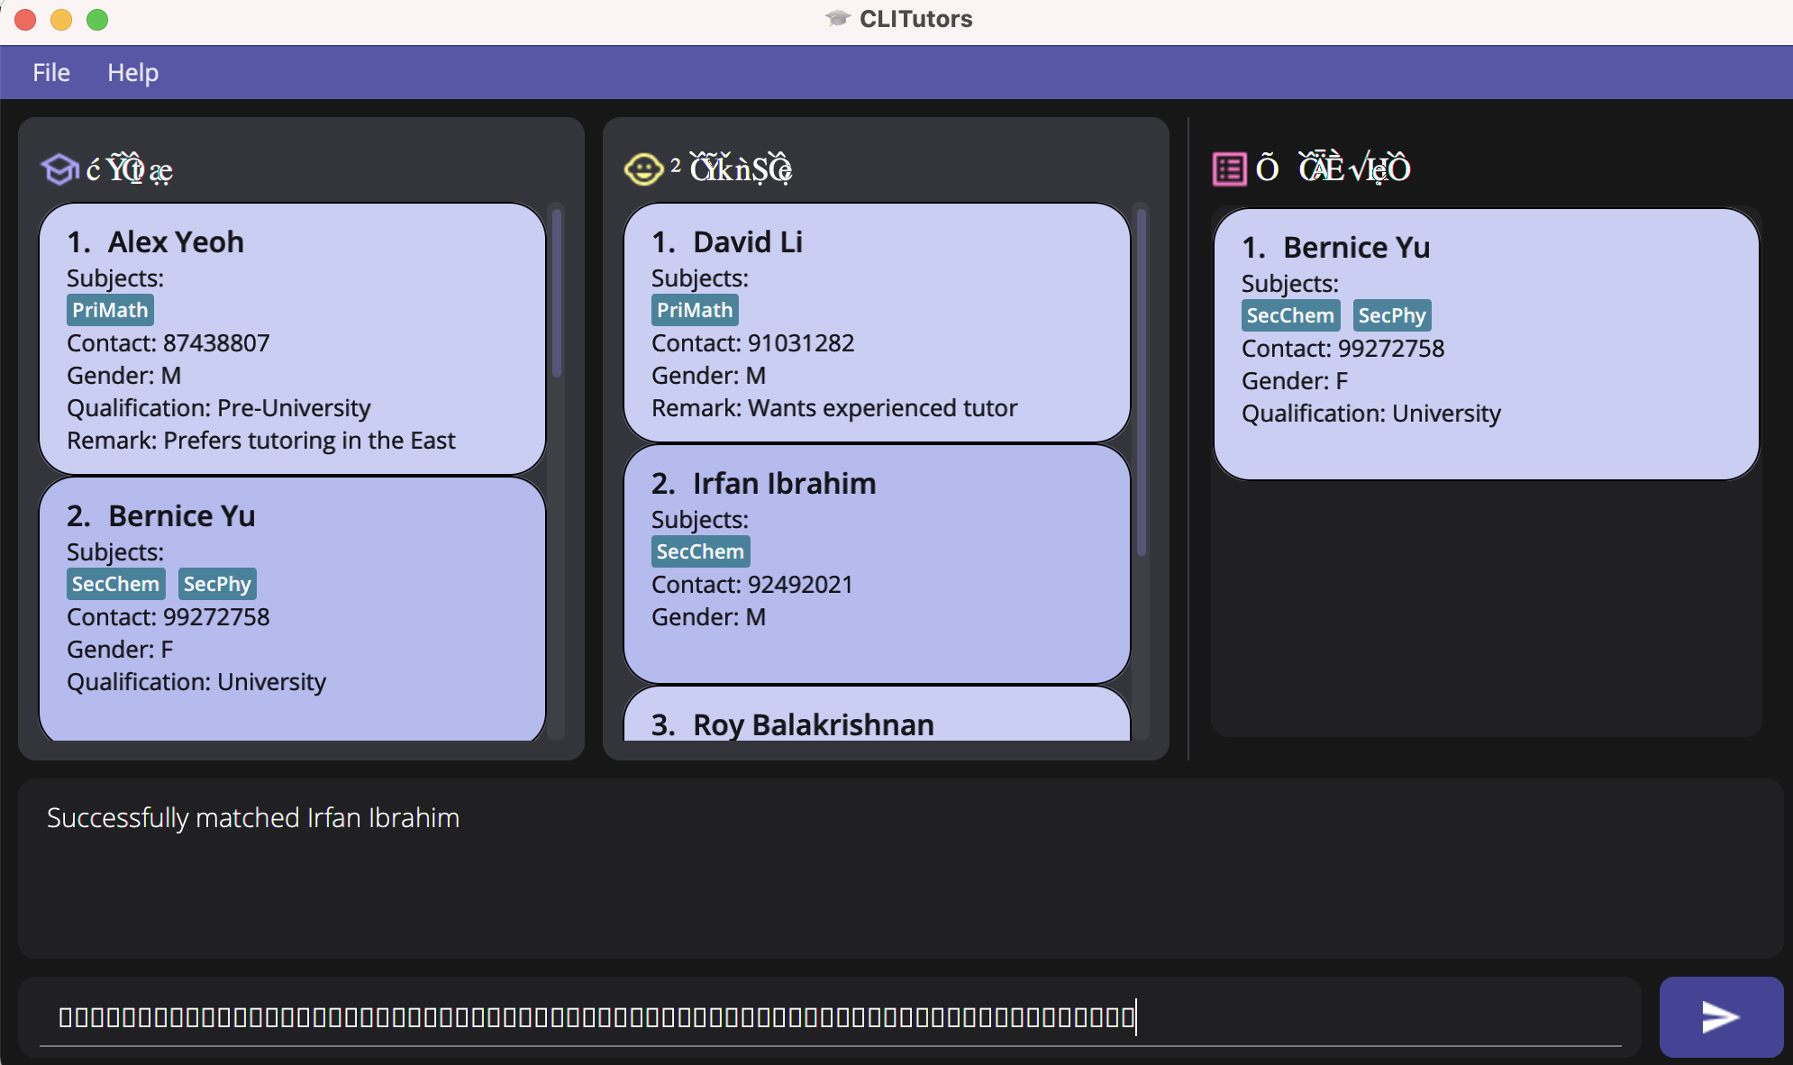1793x1065 pixels.
Task: Open the File menu
Action: pyautogui.click(x=51, y=72)
